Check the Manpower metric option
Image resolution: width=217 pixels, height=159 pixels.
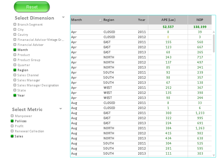pos(12,116)
